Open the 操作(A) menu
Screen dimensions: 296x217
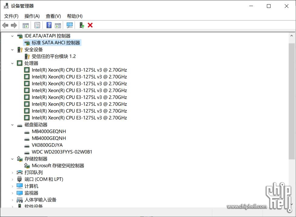[32, 16]
